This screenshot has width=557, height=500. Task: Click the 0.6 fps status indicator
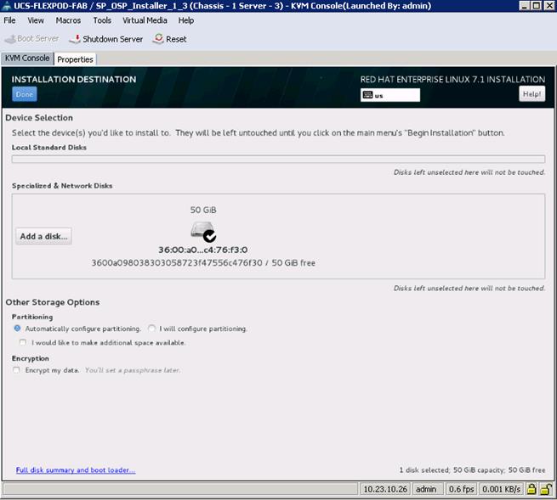pos(461,489)
